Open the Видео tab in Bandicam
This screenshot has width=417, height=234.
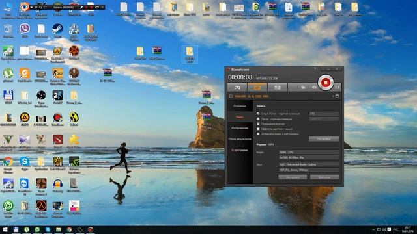coord(240,117)
